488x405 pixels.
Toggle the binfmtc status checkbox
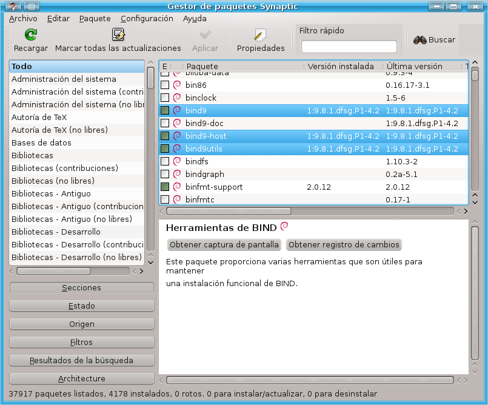165,199
